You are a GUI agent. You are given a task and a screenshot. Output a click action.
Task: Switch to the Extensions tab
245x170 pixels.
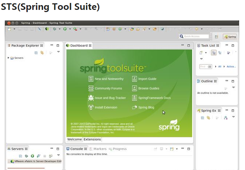click(92, 139)
